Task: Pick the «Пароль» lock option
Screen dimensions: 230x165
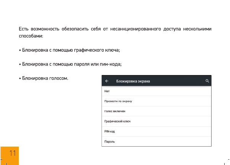Action: pos(109,141)
